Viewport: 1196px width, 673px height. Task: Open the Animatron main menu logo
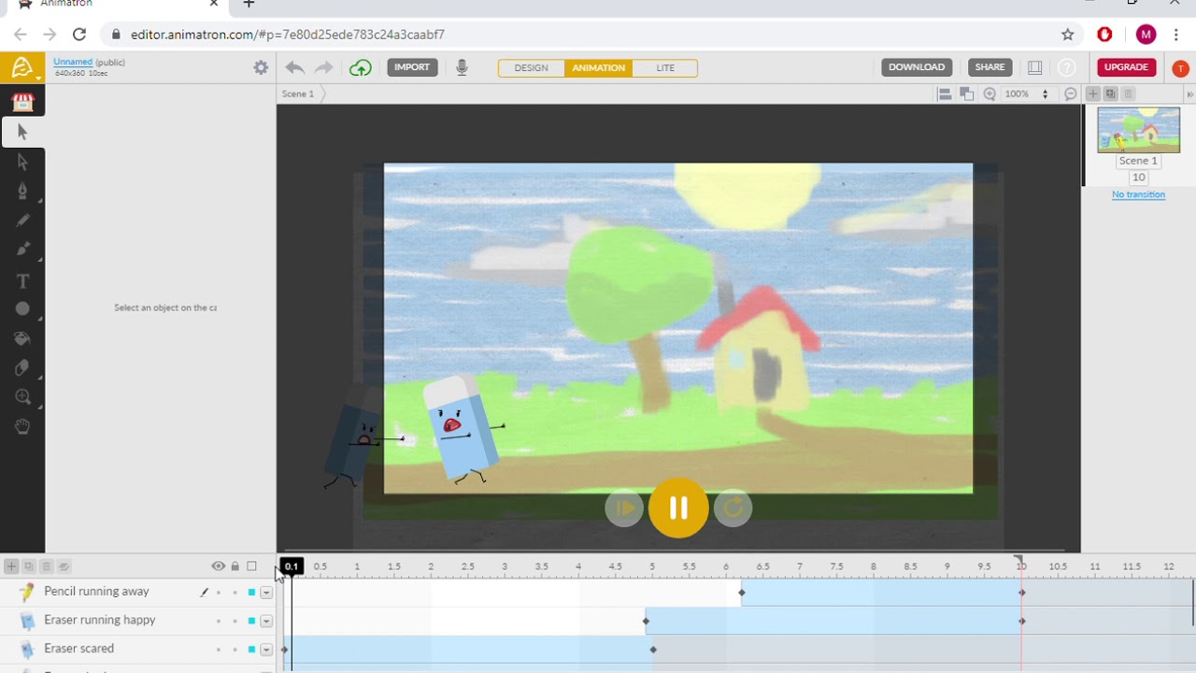tap(21, 67)
